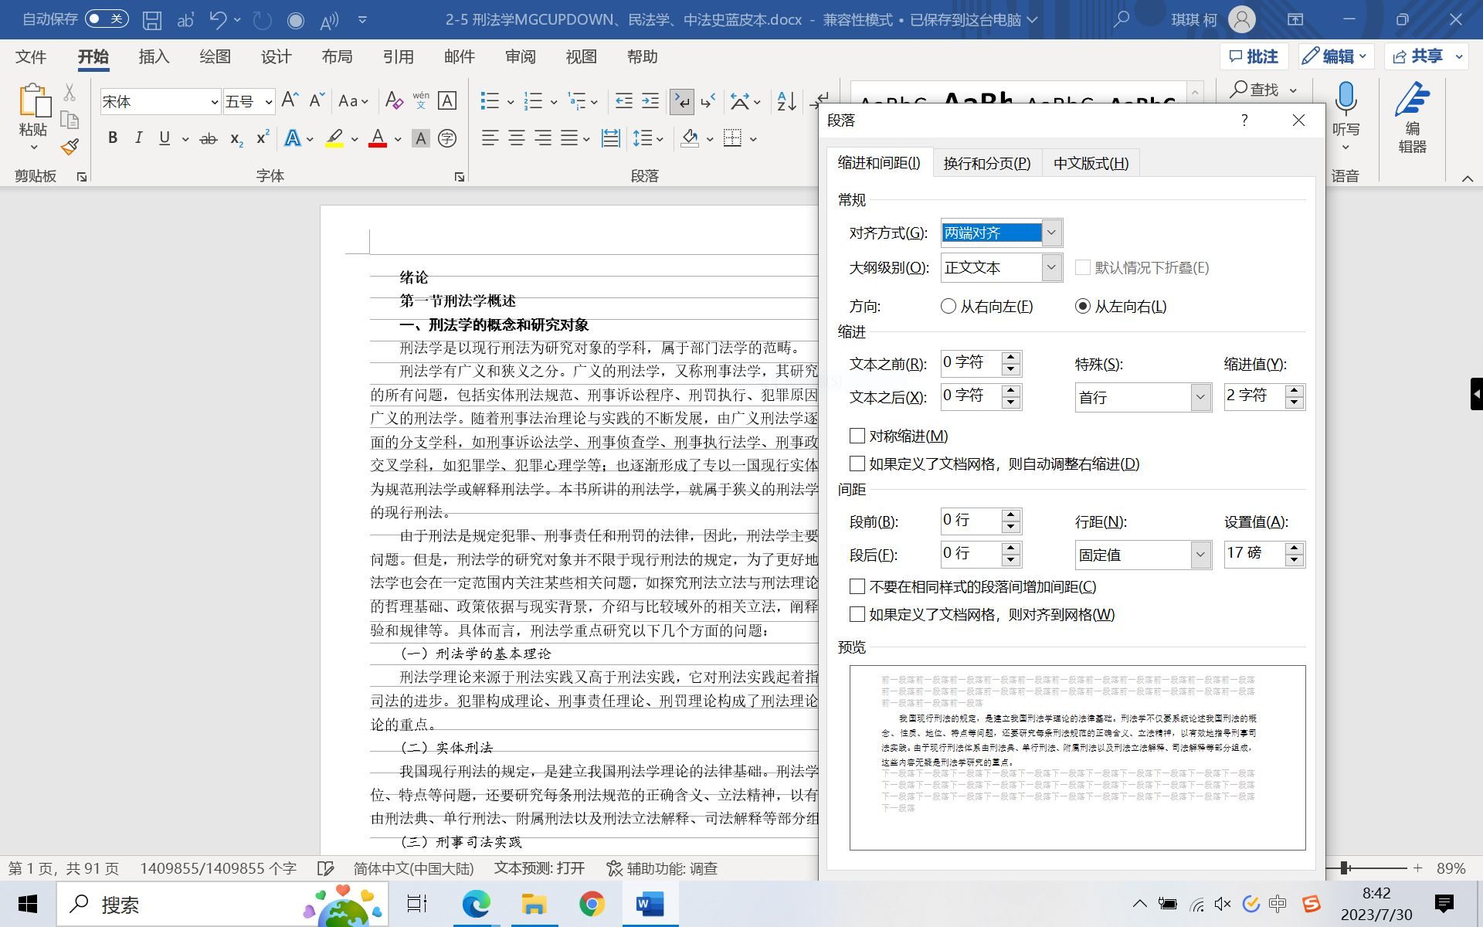Select right-to-left direction radio button

click(x=949, y=307)
